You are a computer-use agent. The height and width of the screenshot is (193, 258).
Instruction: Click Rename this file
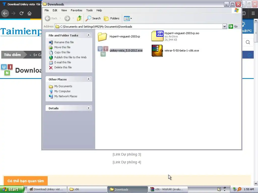[x=64, y=42]
